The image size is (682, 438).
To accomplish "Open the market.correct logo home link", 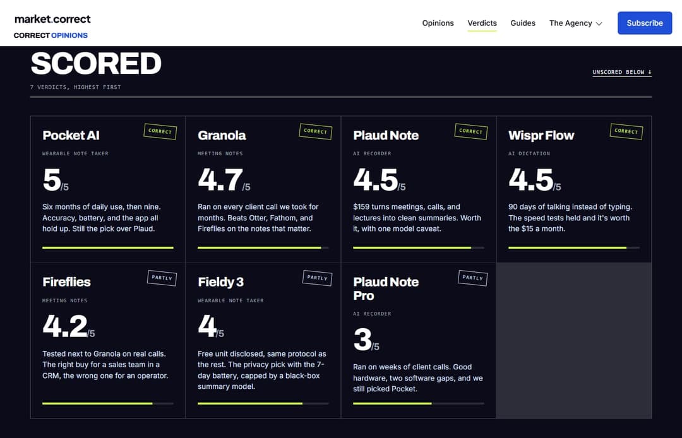I will click(x=52, y=19).
